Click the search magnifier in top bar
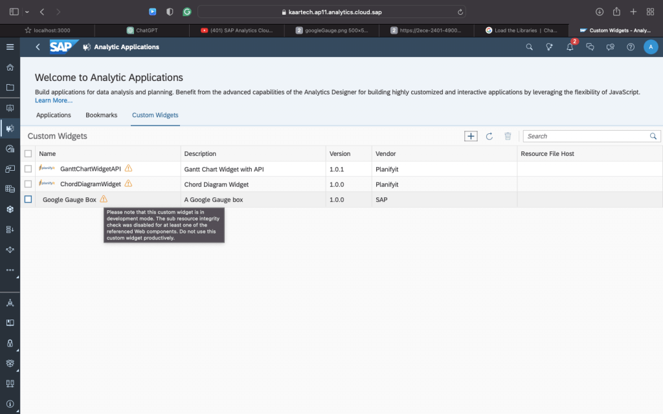Viewport: 663px width, 414px height. coord(530,47)
